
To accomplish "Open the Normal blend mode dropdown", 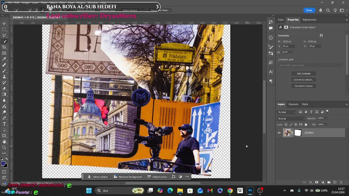I will coord(291,119).
